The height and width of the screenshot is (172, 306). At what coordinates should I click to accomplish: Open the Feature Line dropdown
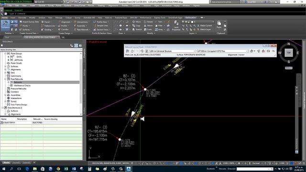click(48, 26)
